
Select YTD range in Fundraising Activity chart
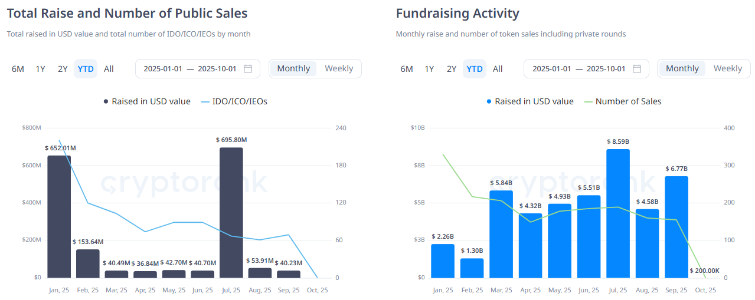(x=475, y=69)
